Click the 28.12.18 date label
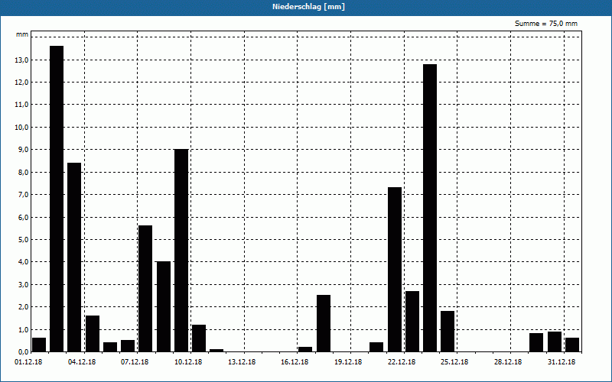 [x=508, y=362]
